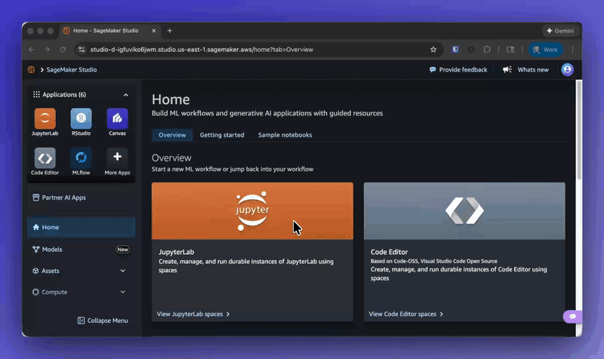This screenshot has width=604, height=359.
Task: Launch the MLflow application icon
Action: pos(81,158)
